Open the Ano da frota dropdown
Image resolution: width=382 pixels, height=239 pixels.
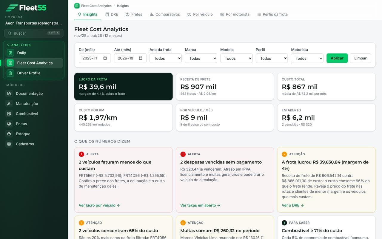(166, 58)
